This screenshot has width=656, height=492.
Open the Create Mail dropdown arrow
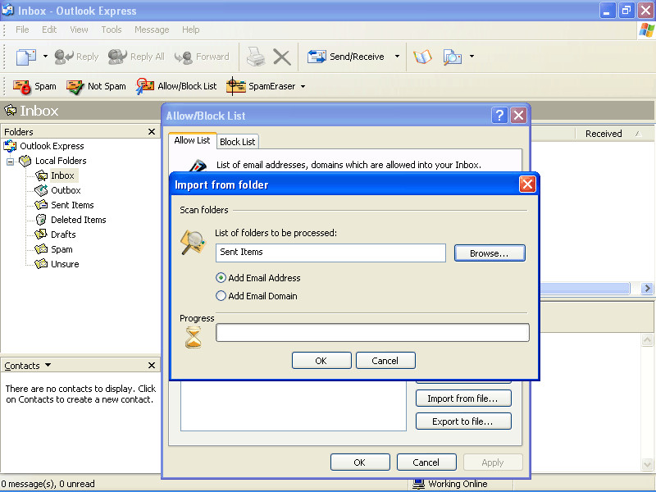click(45, 56)
